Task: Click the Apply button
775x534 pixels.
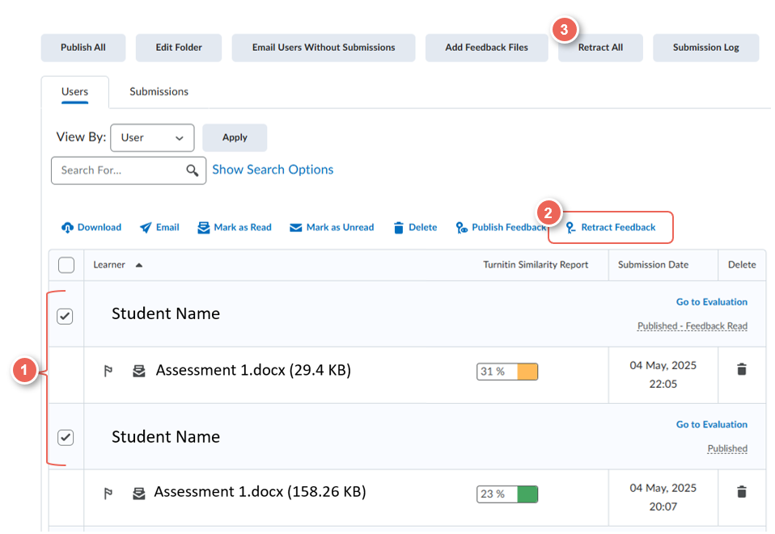Action: coord(235,137)
